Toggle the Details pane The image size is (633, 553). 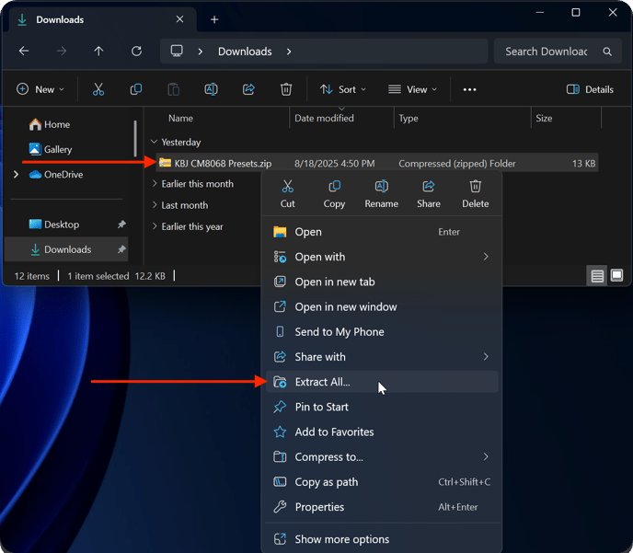(590, 89)
